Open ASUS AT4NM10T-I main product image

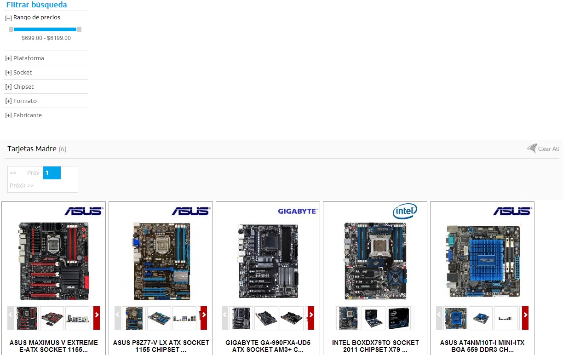tap(483, 261)
